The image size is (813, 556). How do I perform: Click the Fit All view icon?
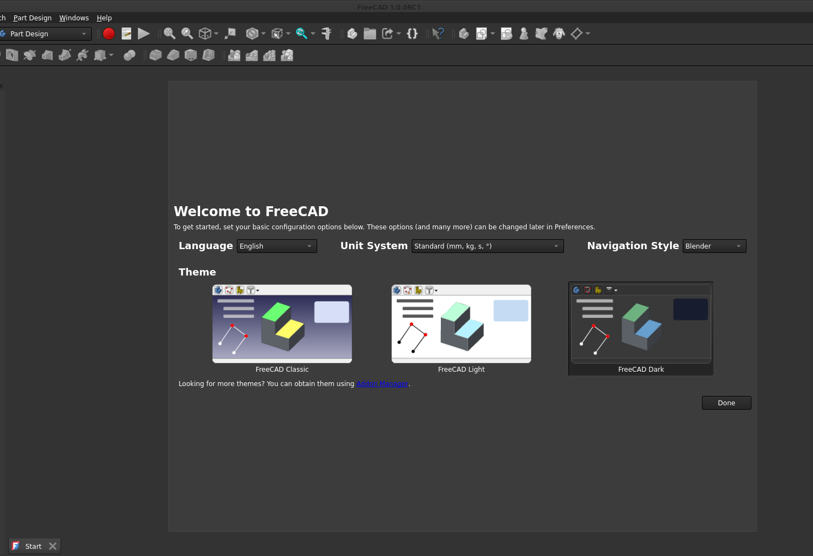[169, 34]
